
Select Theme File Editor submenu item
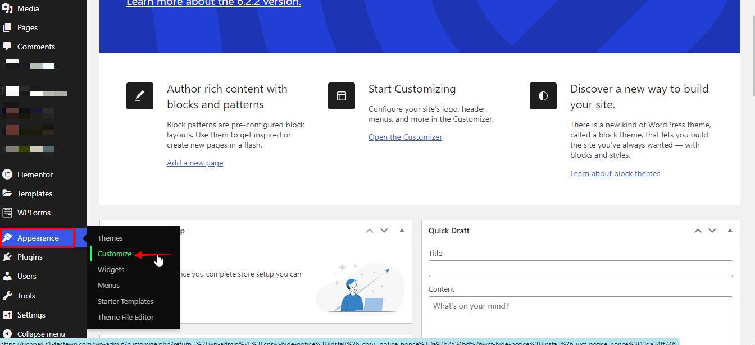tap(125, 317)
